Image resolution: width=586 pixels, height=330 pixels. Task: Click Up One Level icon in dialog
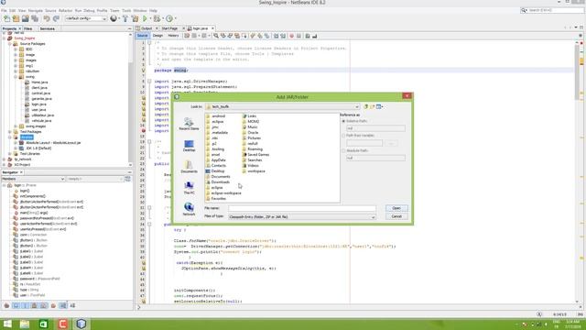coord(366,106)
